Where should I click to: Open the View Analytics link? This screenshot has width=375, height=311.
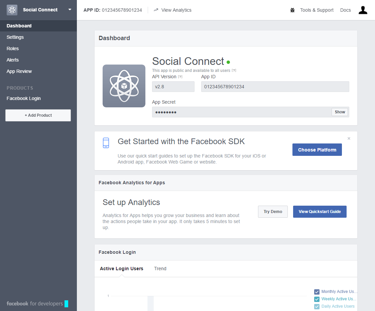[x=176, y=10]
